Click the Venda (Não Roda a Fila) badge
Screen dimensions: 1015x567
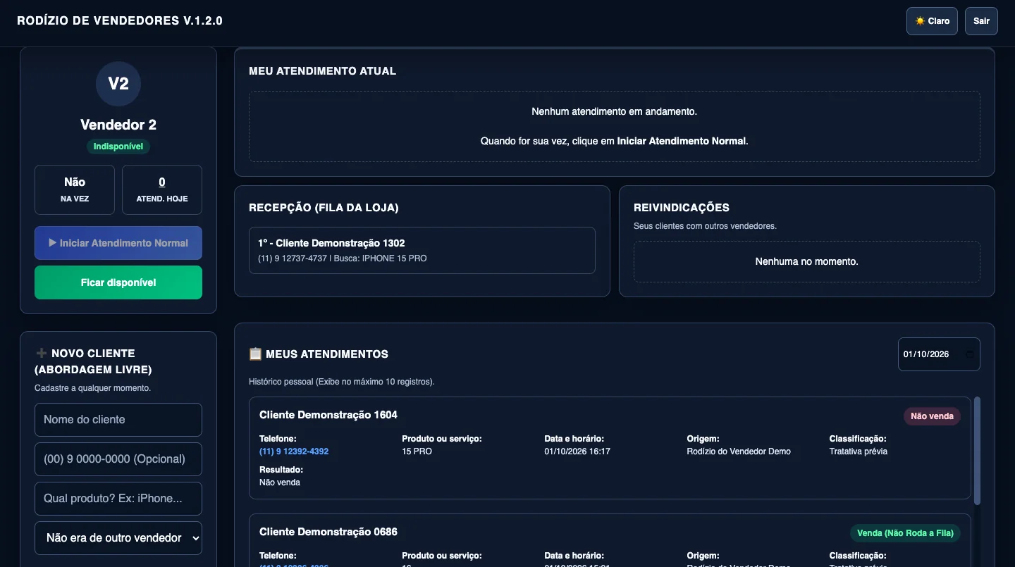(905, 533)
